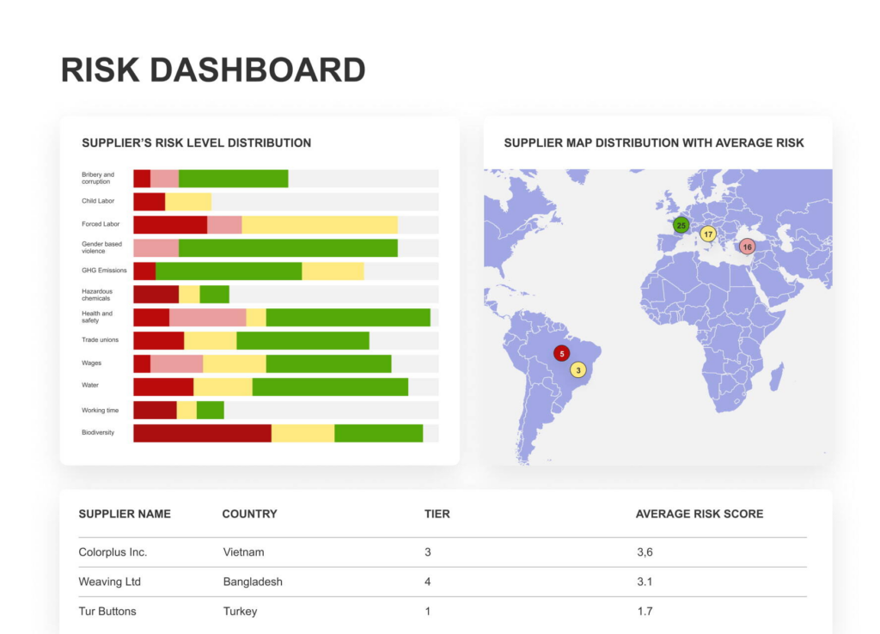Select the green map marker showing 25

coord(681,224)
